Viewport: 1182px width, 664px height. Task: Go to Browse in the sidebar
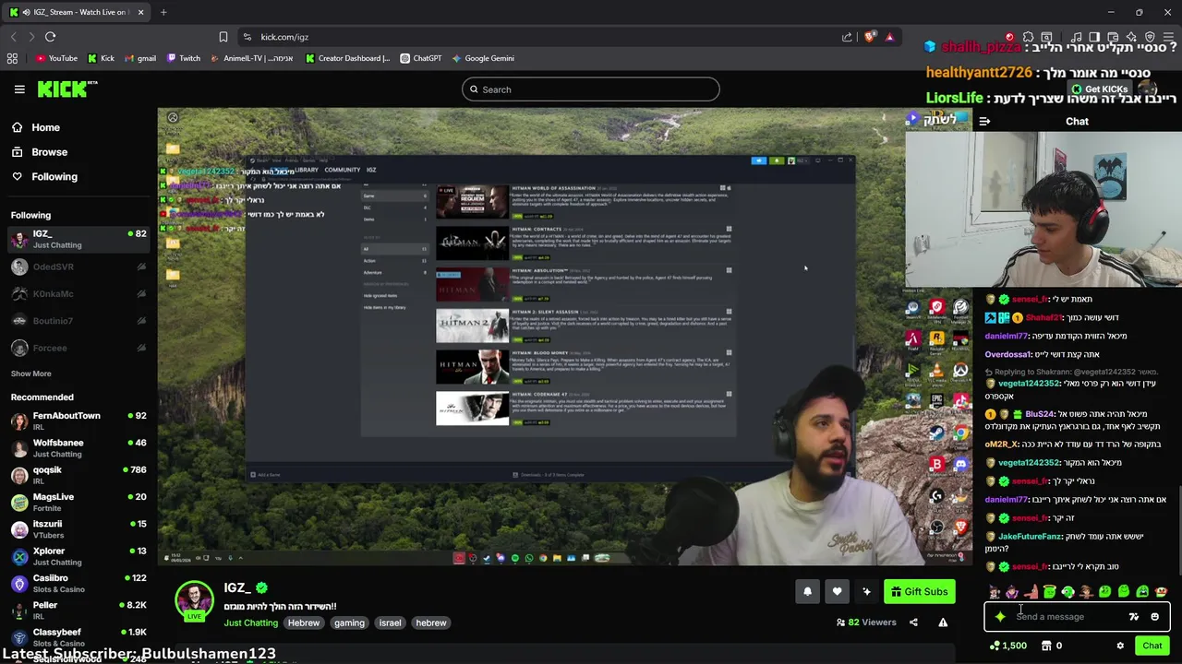[40, 152]
